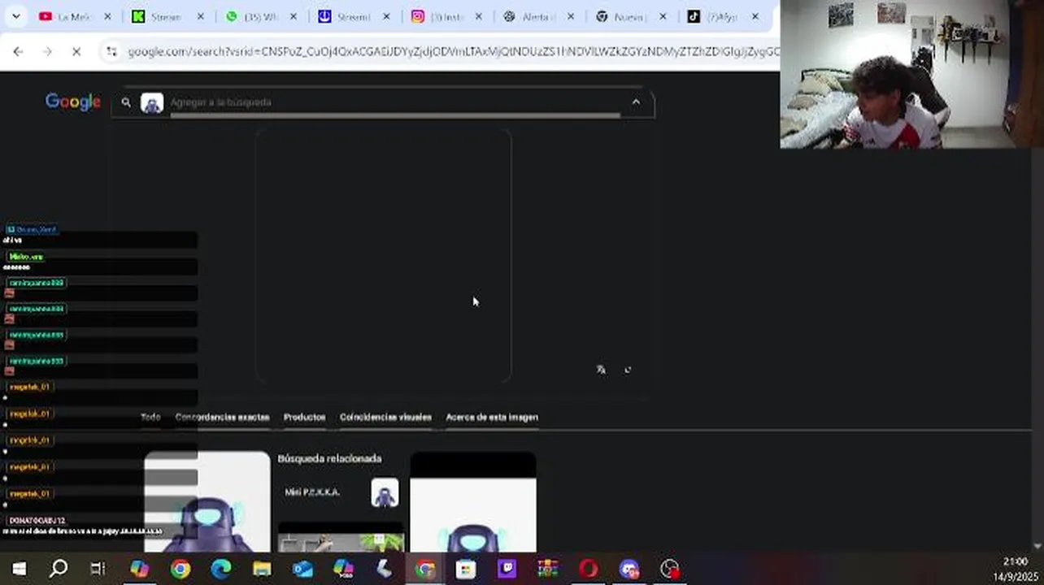1044x585 pixels.
Task: Click the google.com URL in address bar
Action: point(452,51)
